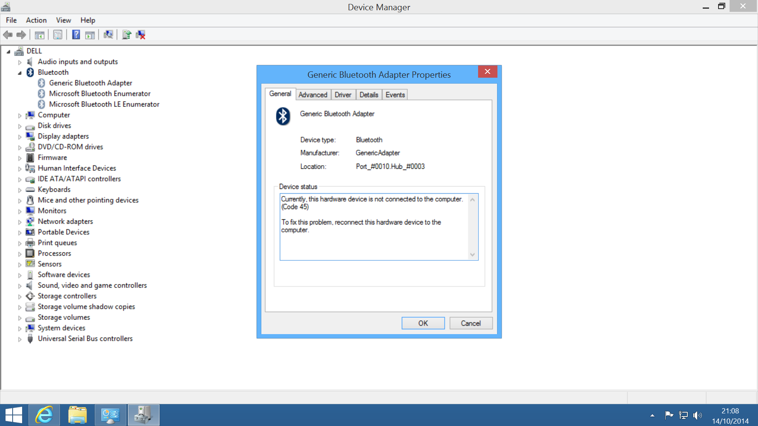Click the Scan for hardware changes icon

tap(108, 35)
